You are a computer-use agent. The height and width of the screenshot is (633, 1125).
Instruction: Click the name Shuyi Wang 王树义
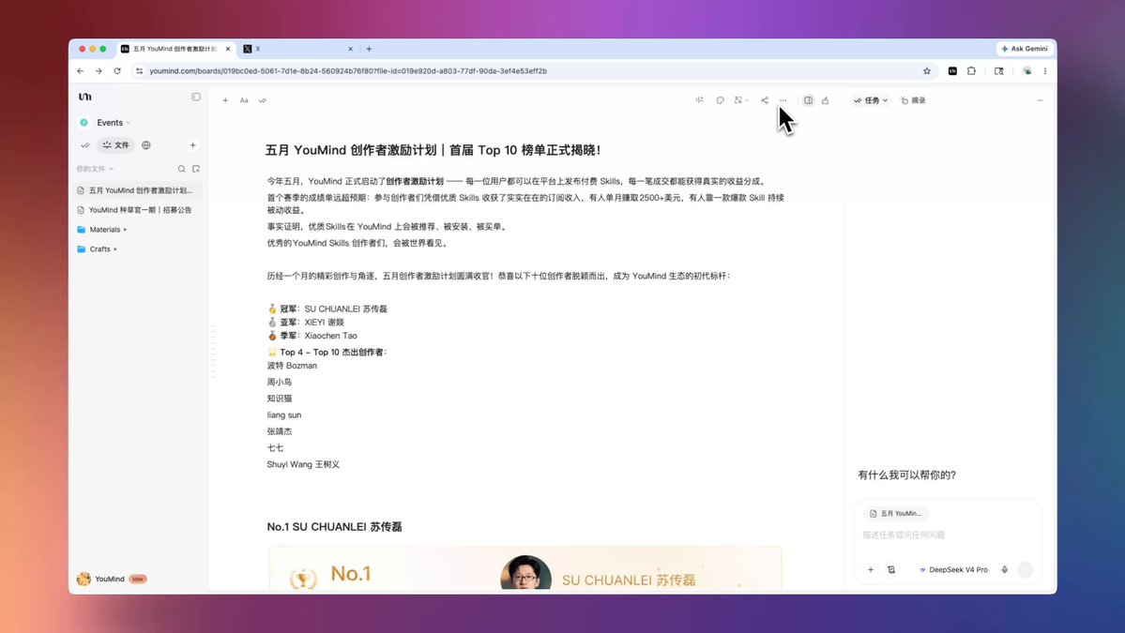[x=303, y=464]
